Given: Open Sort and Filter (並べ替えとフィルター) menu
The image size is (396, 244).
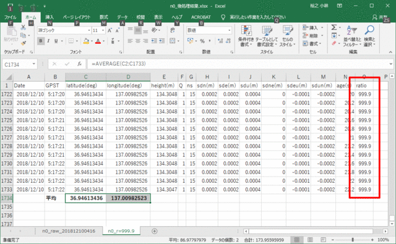Looking at the screenshot, I should [x=352, y=36].
